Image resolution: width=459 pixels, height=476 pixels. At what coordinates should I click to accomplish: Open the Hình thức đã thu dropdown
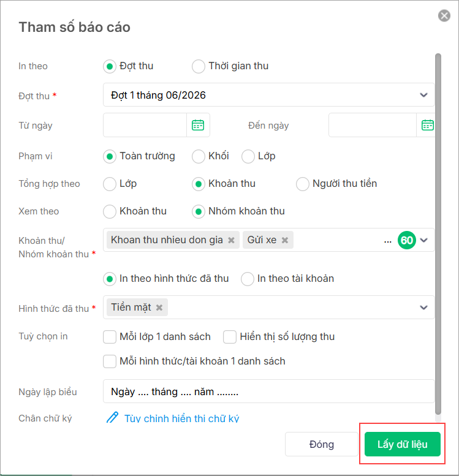[423, 307]
